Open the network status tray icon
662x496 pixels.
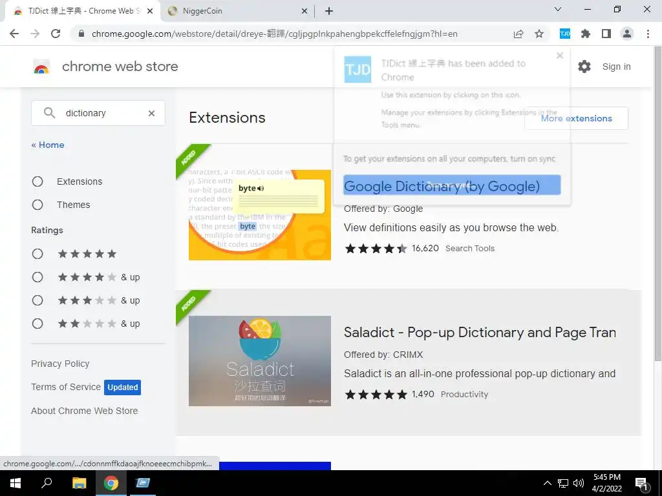(x=563, y=483)
